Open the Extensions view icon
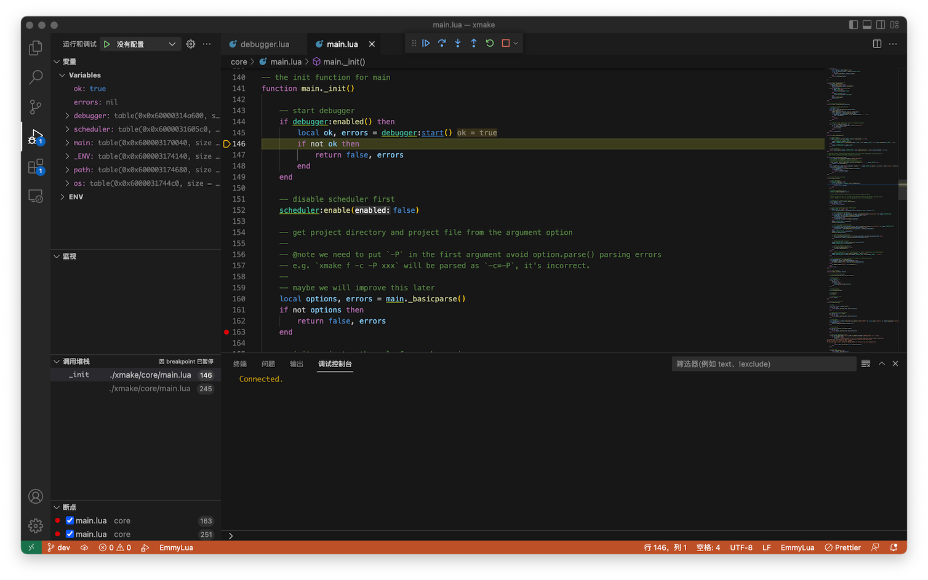The image size is (928, 580). 36,167
